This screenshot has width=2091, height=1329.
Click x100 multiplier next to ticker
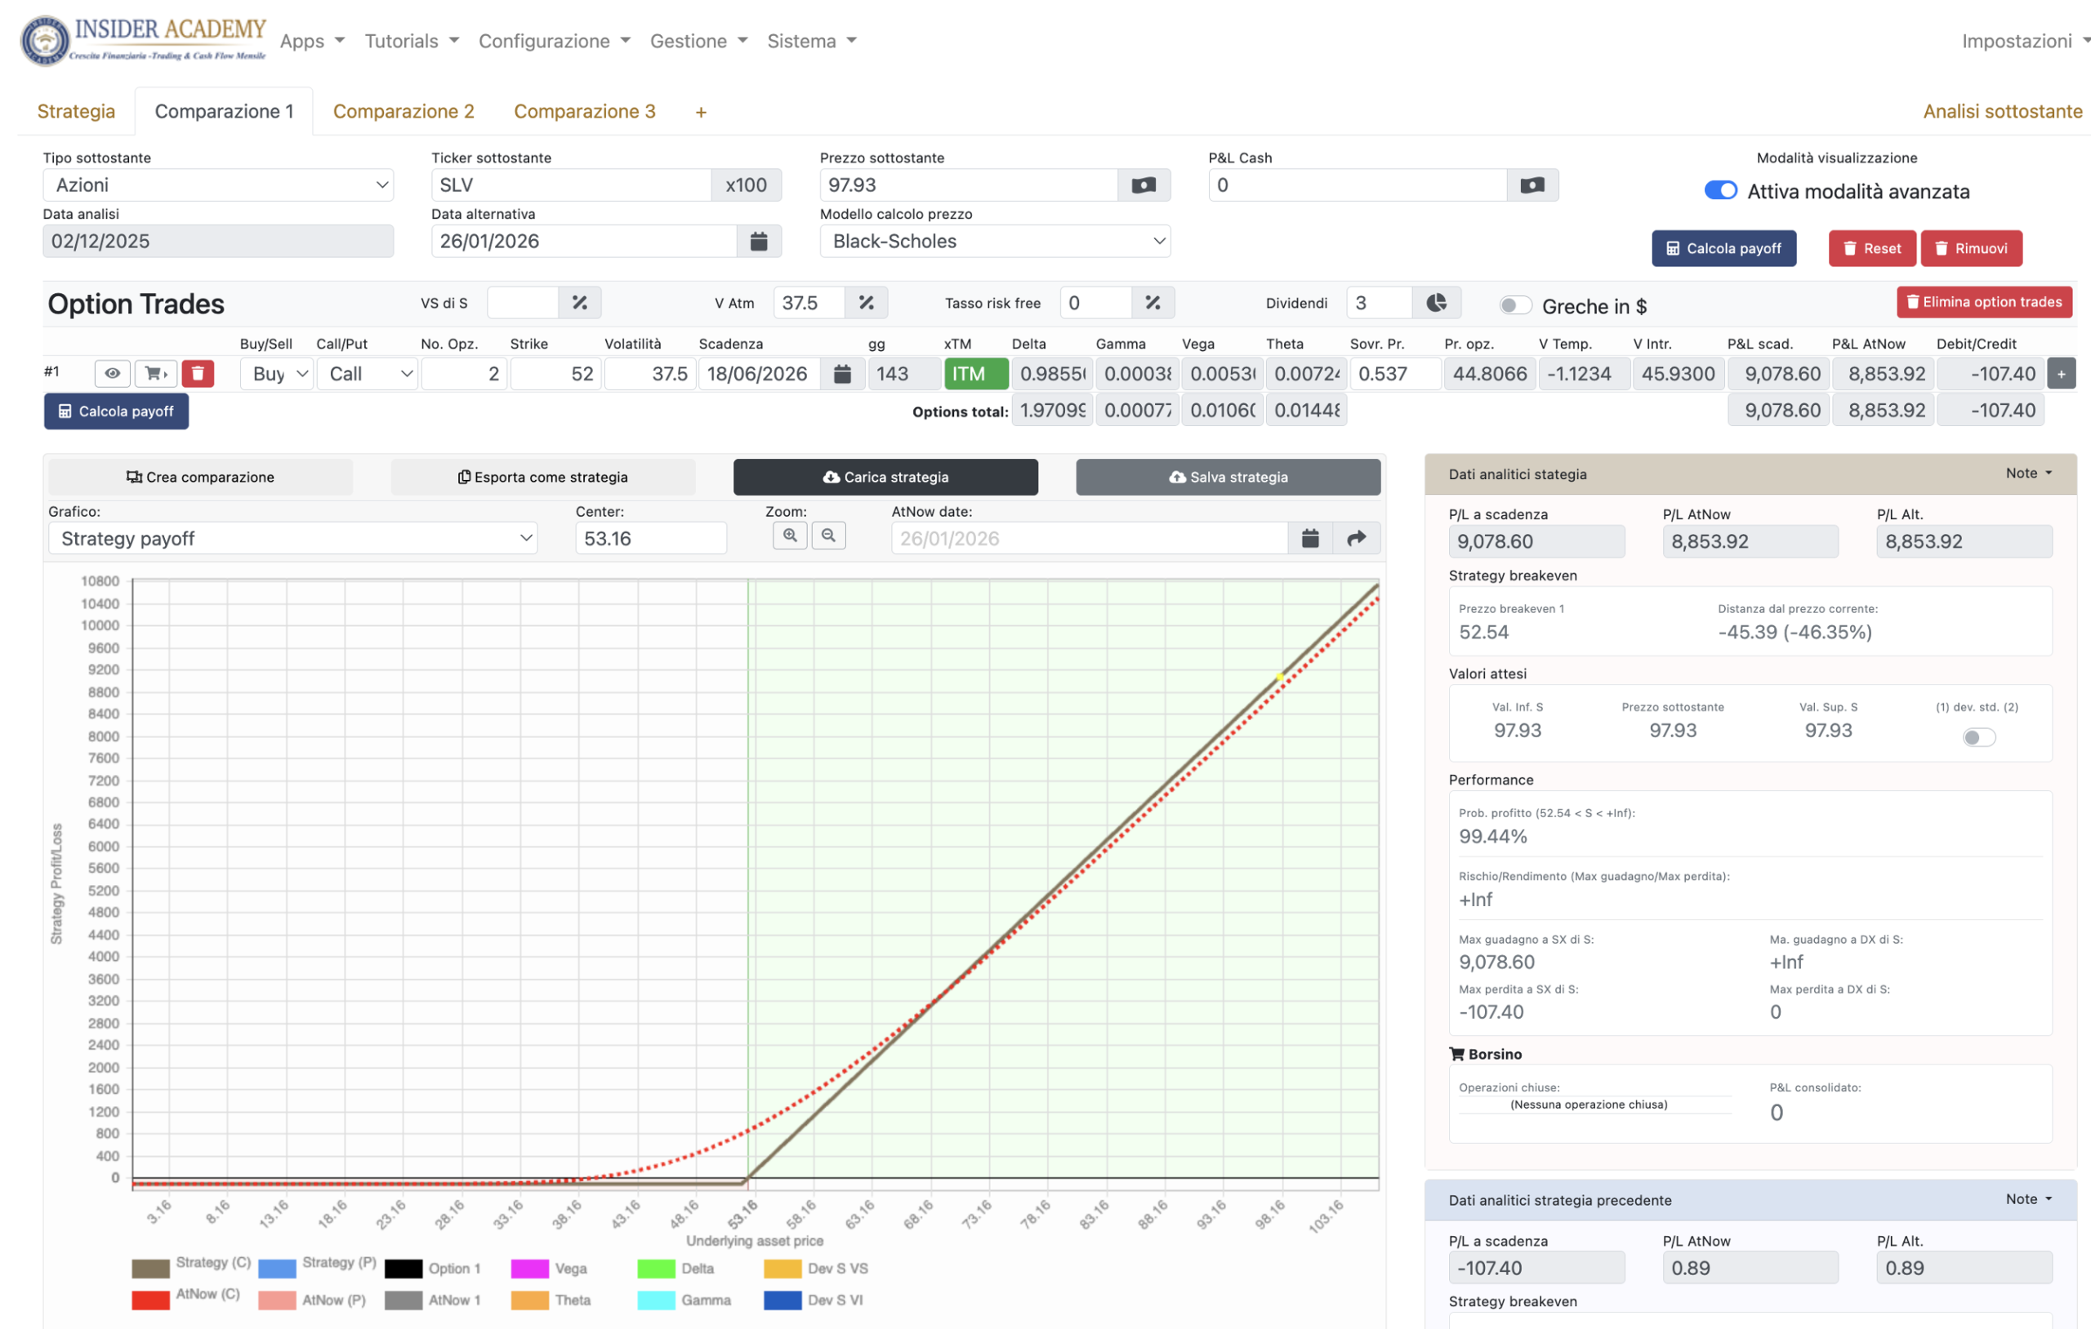pyautogui.click(x=746, y=184)
